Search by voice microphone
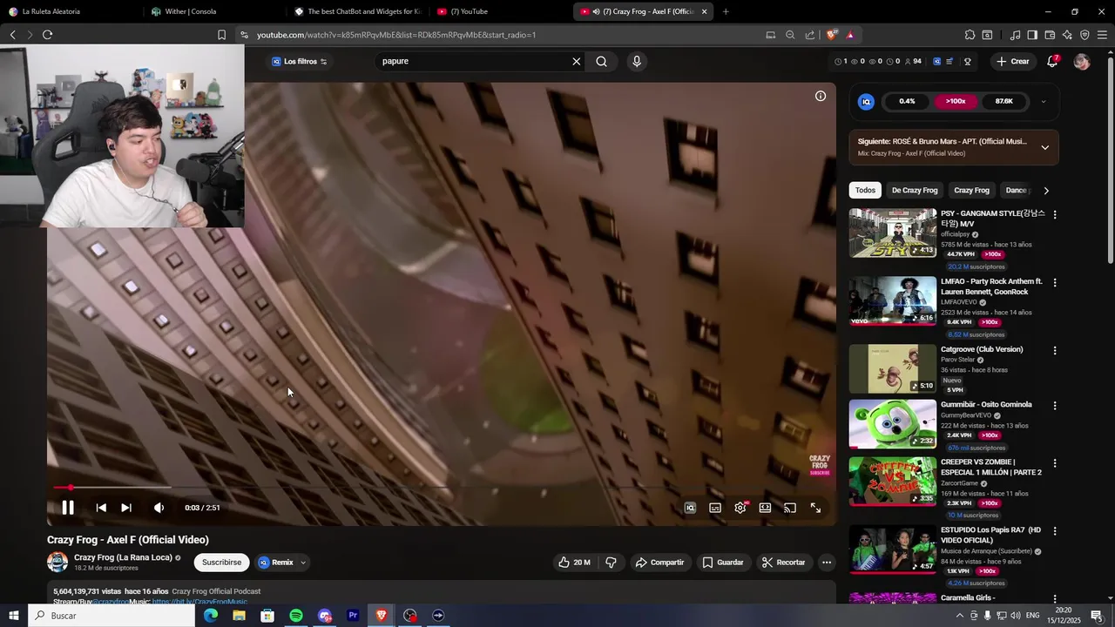Image resolution: width=1115 pixels, height=627 pixels. [x=637, y=62]
